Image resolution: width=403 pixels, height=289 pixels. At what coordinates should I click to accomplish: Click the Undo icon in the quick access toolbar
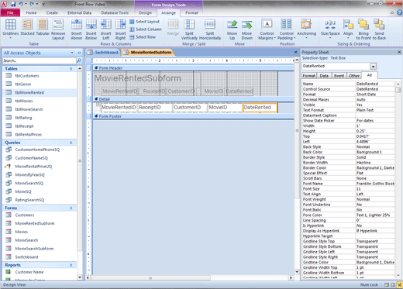point(21,4)
